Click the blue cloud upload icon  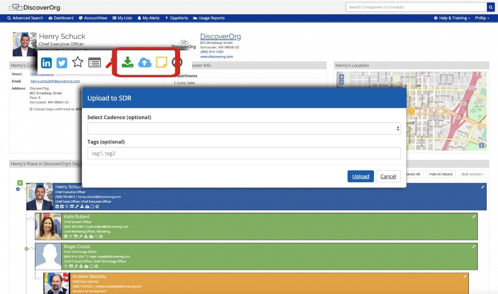145,63
